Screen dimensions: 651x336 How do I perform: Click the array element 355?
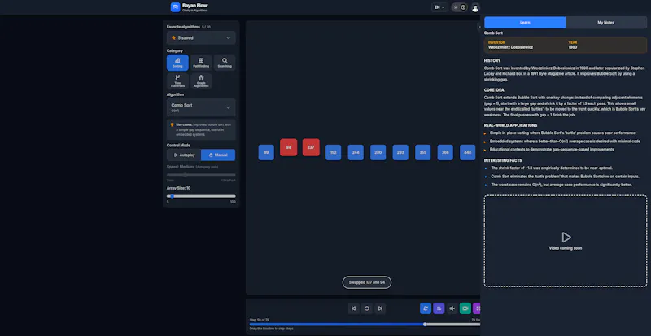click(x=423, y=152)
